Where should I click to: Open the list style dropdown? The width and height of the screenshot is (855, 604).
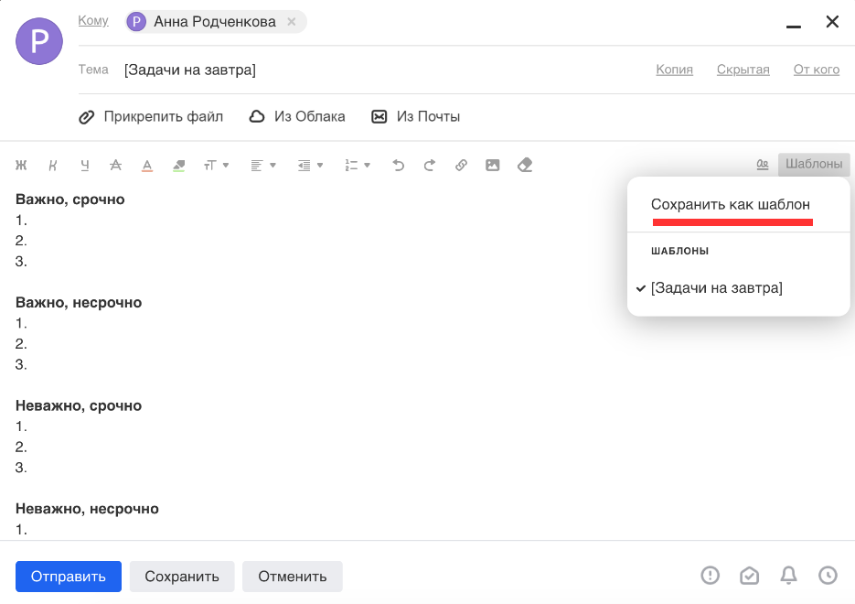pyautogui.click(x=357, y=165)
